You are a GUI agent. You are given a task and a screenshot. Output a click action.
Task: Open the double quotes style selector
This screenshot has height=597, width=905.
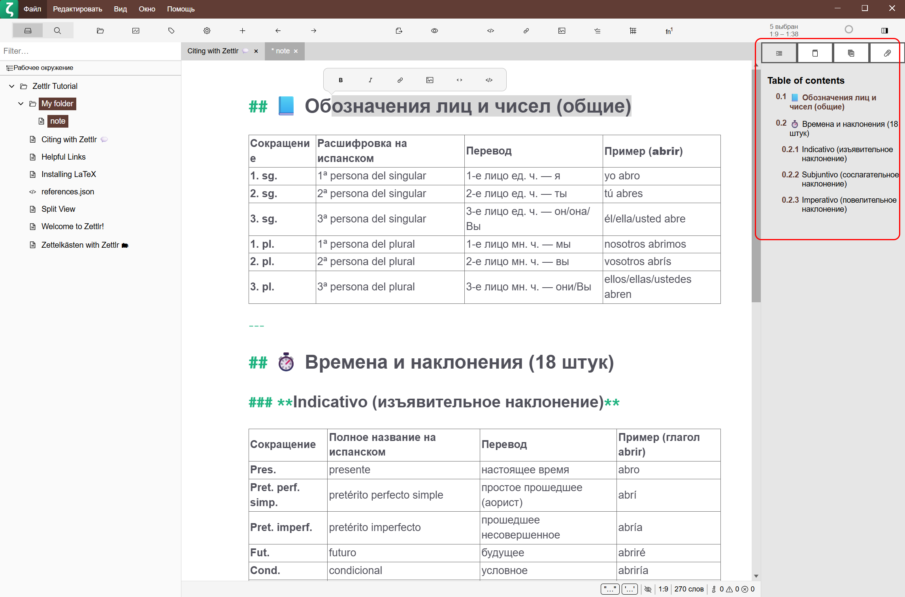(609, 589)
